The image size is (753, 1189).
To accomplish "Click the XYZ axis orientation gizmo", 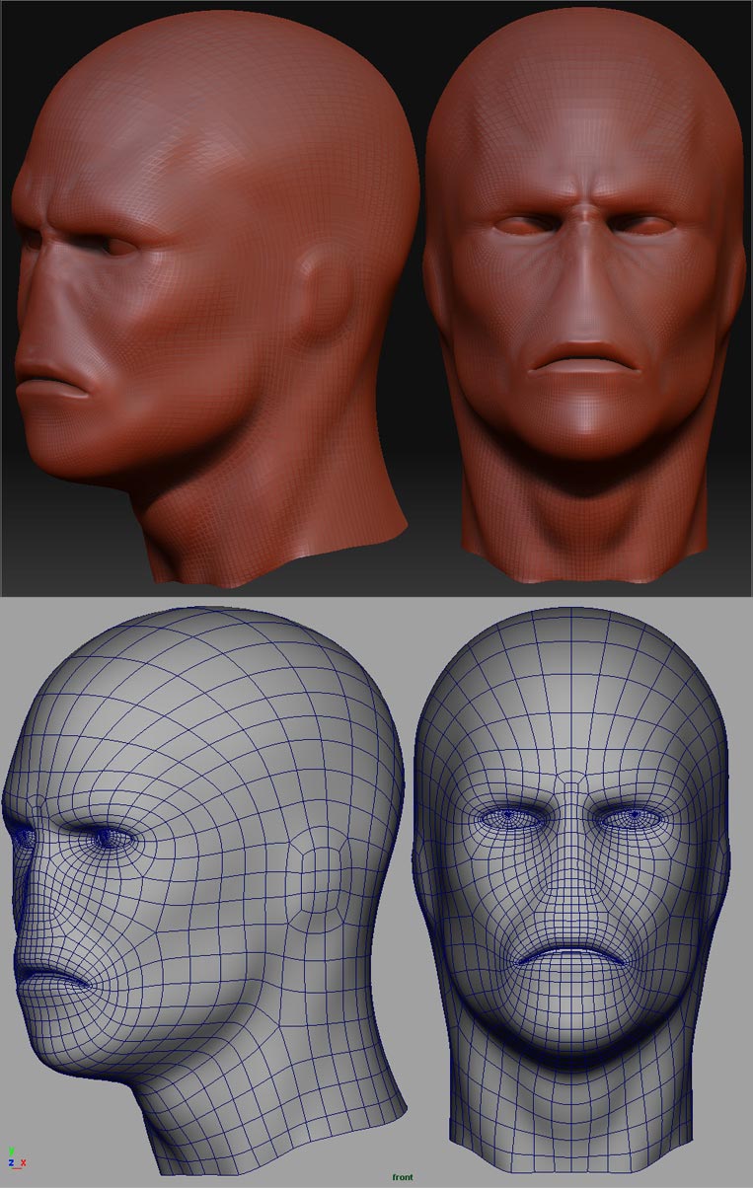I will click(x=16, y=1157).
